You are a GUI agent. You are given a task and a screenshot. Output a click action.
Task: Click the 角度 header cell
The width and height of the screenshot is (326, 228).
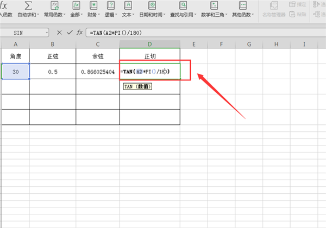coord(15,56)
